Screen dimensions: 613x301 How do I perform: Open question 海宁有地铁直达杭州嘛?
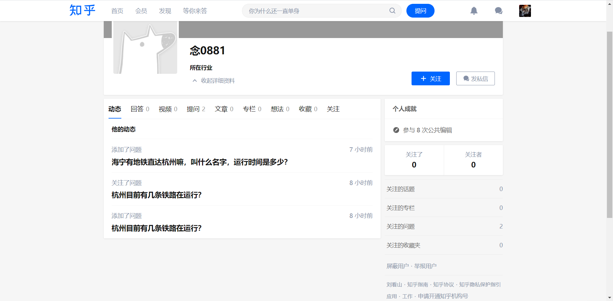pos(200,162)
